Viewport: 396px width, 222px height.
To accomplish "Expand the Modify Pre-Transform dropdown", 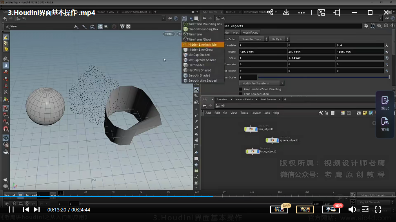I will (x=262, y=83).
